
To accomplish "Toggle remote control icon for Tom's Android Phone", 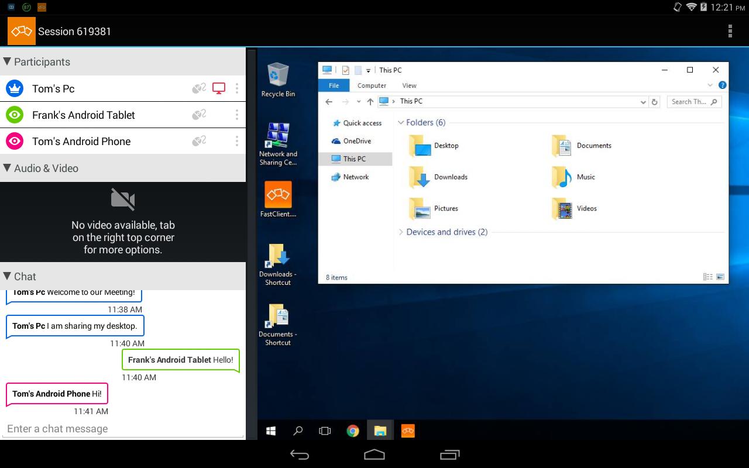I will coord(199,141).
